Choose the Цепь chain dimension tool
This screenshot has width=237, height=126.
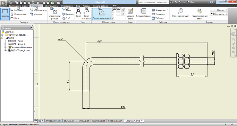click(x=15, y=18)
